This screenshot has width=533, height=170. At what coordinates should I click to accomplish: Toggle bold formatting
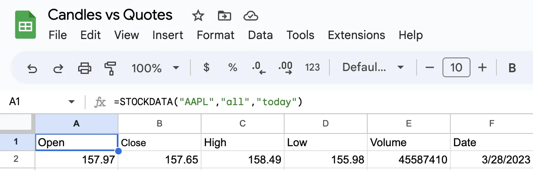[x=512, y=68]
